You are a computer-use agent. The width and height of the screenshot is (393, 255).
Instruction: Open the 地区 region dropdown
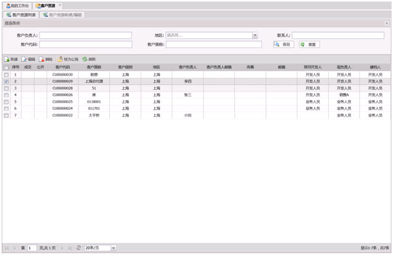click(255, 36)
